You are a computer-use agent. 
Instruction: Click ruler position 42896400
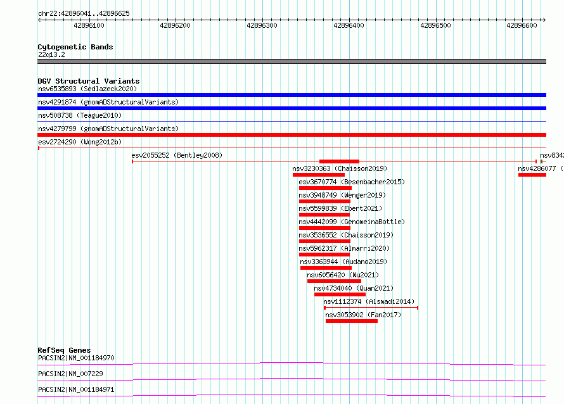(x=349, y=25)
